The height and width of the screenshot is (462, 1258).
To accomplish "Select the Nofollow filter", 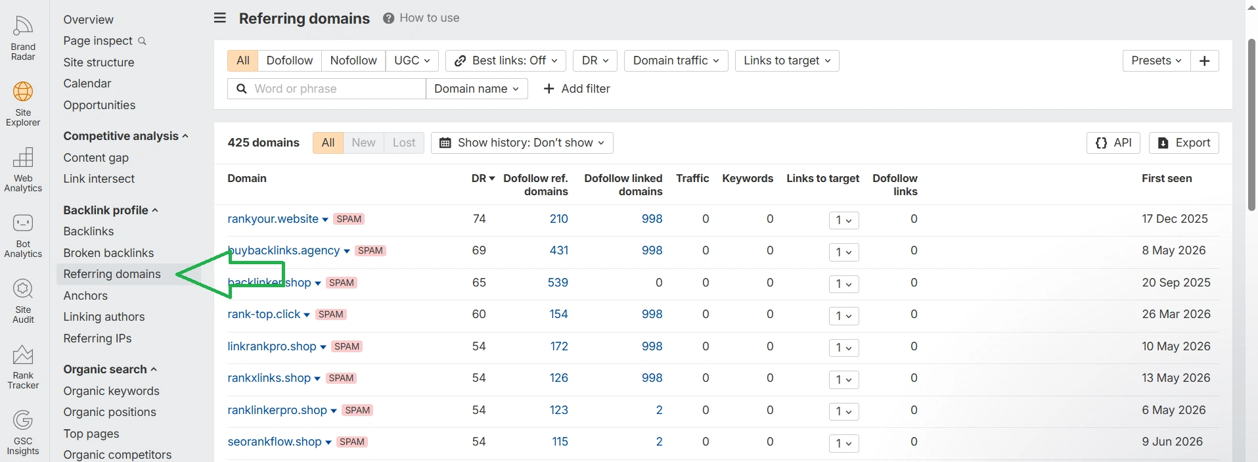I will tap(353, 60).
